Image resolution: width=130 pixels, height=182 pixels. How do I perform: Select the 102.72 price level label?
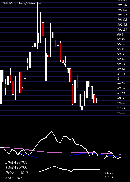tap(122, 25)
